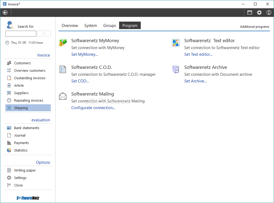274x203 pixels.
Task: Click the Article jar icon
Action: coord(9,85)
